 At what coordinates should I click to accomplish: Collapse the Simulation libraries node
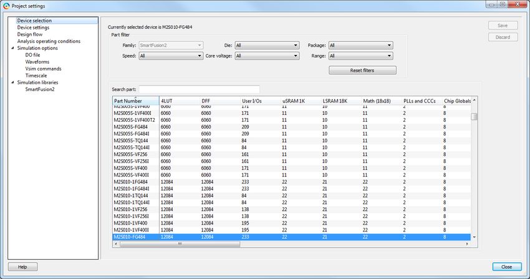tap(13, 82)
